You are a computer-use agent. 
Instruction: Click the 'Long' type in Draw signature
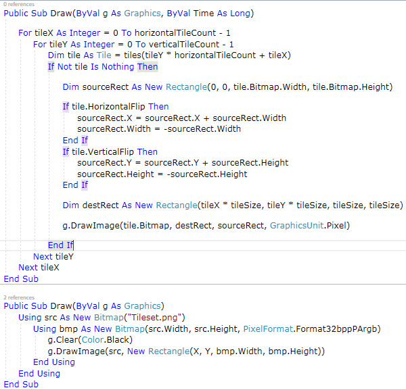pos(240,14)
